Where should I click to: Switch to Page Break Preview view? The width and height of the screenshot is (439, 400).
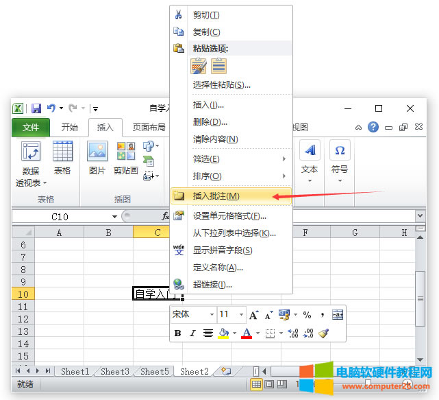[282, 384]
